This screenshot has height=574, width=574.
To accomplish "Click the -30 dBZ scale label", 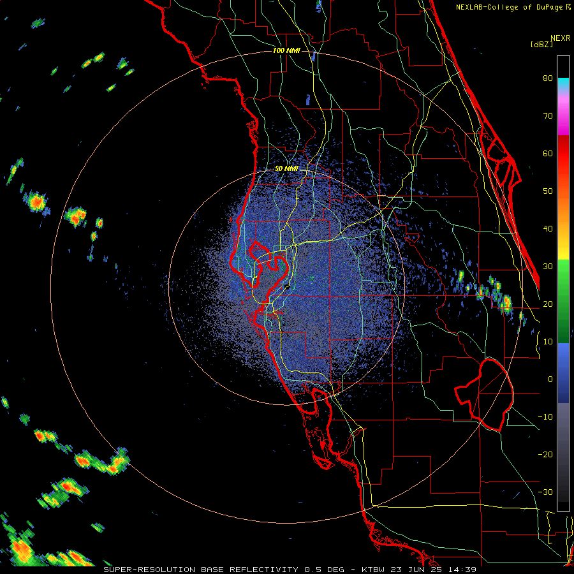I will pos(545,492).
